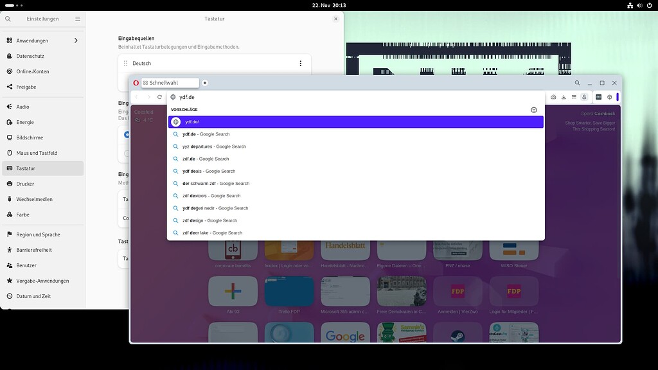The image size is (658, 370).
Task: Choose the 'der schwarm zdf' suggestion
Action: point(356,183)
